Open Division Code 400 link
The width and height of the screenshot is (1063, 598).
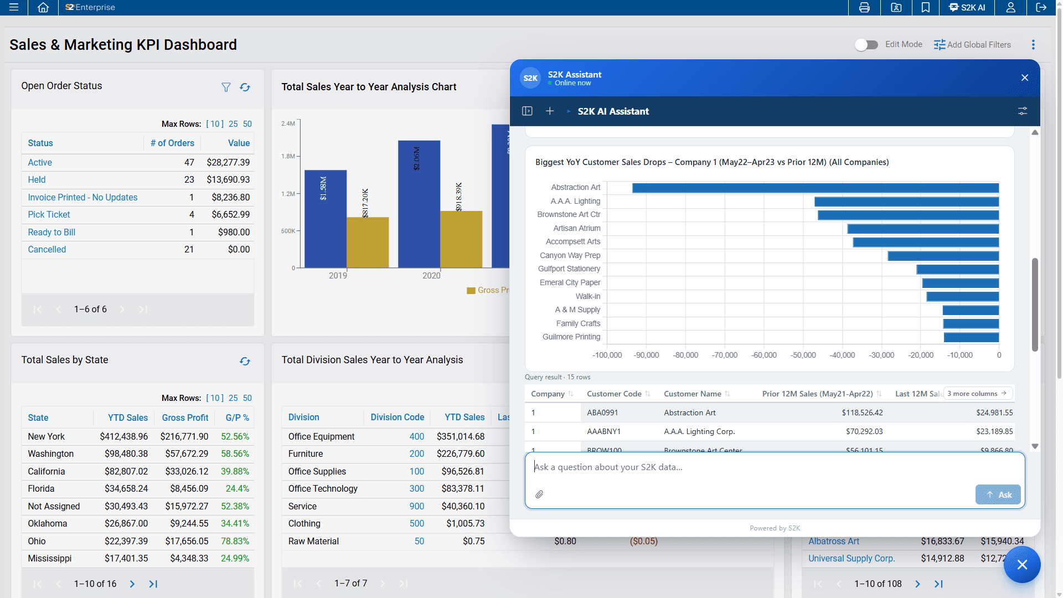pyautogui.click(x=416, y=436)
